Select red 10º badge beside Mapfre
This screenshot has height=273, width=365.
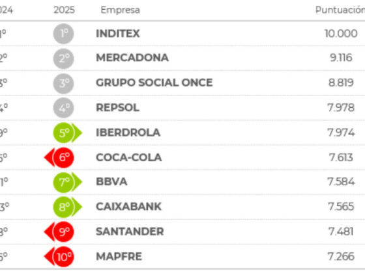click(59, 257)
